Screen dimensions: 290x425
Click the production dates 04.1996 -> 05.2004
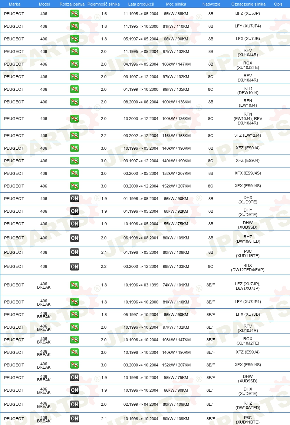coord(141,64)
